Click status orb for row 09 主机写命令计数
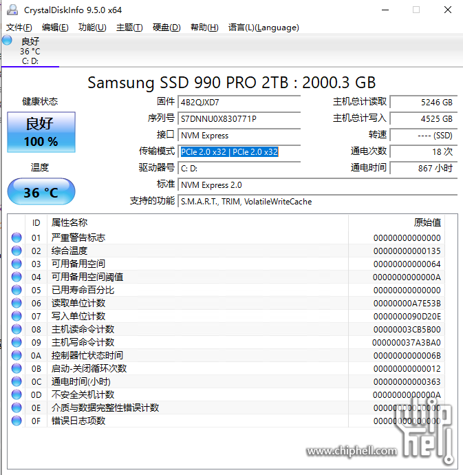 (x=17, y=342)
